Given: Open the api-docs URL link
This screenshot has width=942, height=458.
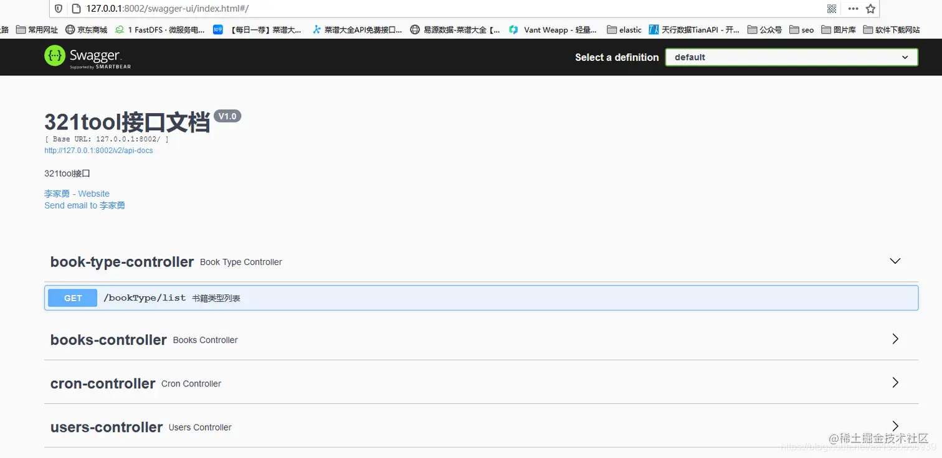Looking at the screenshot, I should pos(98,151).
